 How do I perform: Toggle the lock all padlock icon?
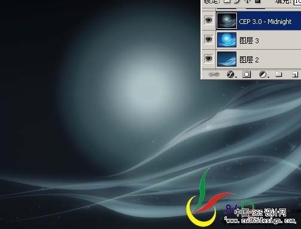(x=258, y=1)
